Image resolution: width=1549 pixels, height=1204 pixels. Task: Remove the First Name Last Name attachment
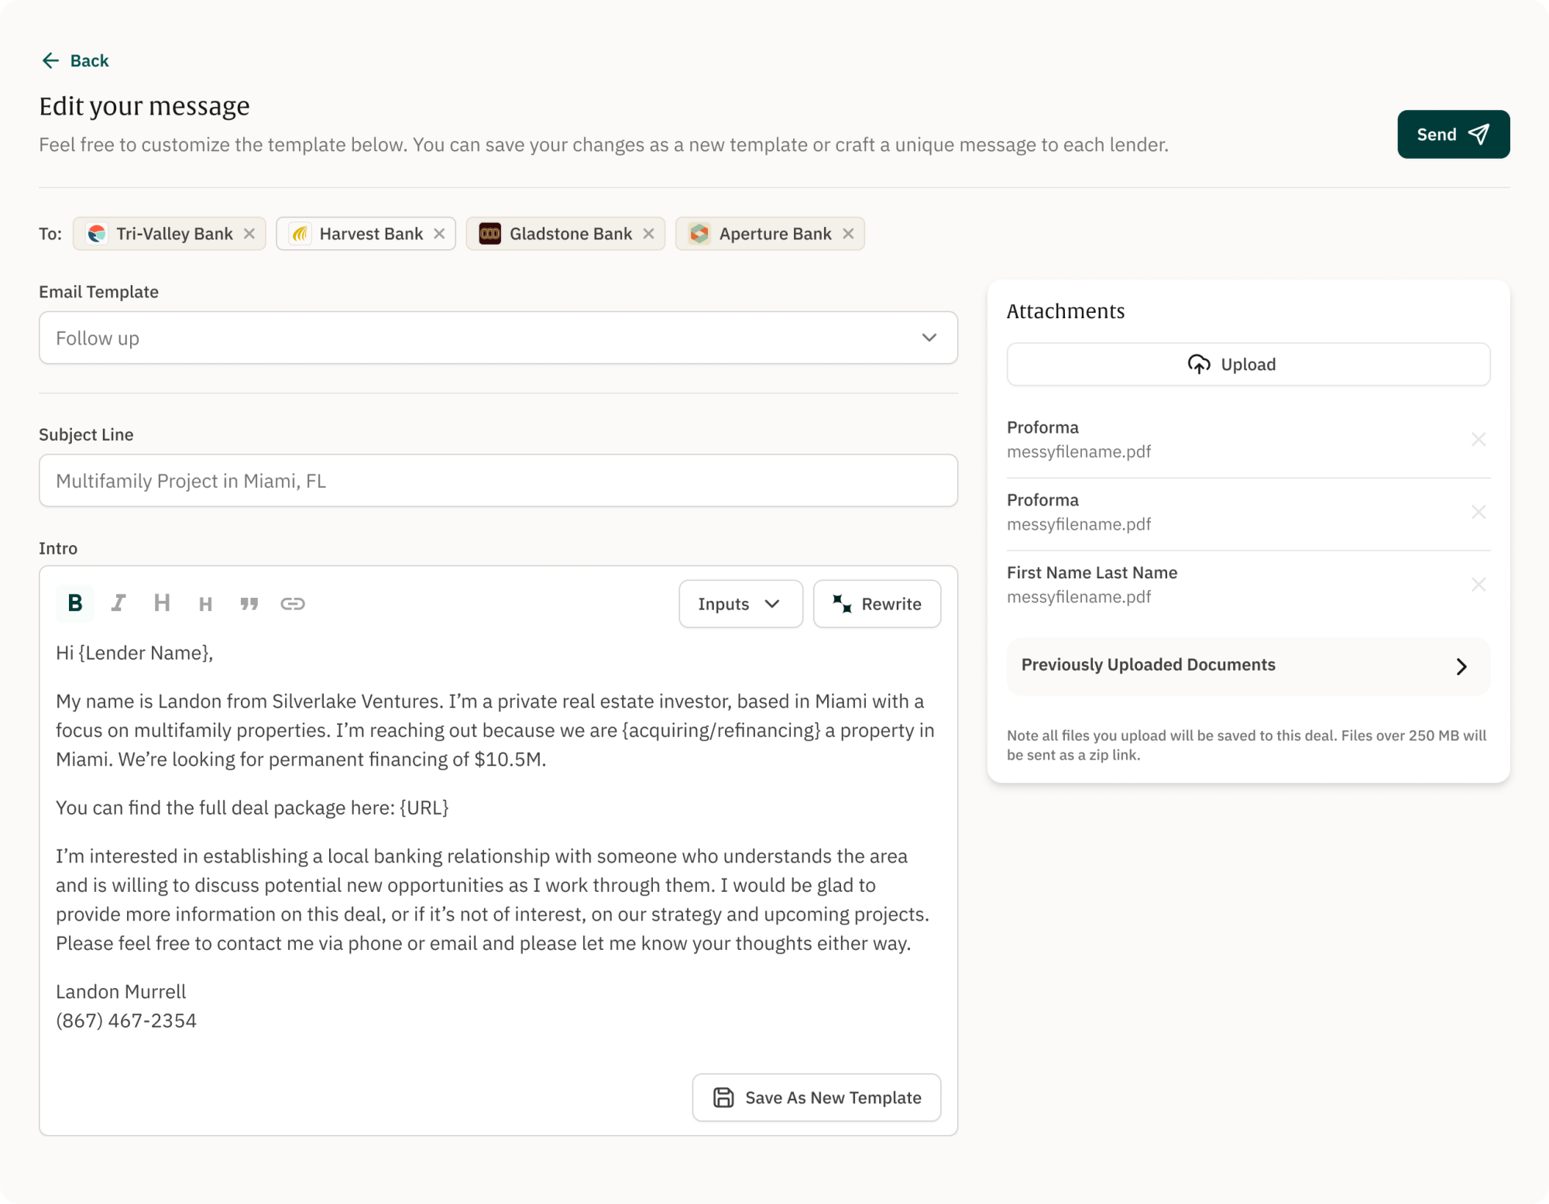point(1478,585)
